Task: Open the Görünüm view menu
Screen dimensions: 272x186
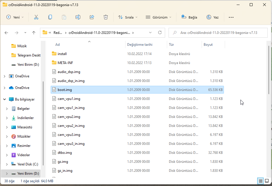Action: [158, 17]
